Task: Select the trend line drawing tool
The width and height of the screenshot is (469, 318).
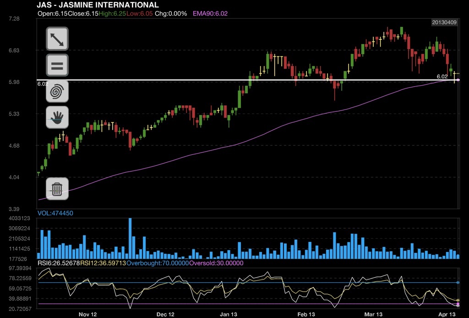Action: coord(57,39)
